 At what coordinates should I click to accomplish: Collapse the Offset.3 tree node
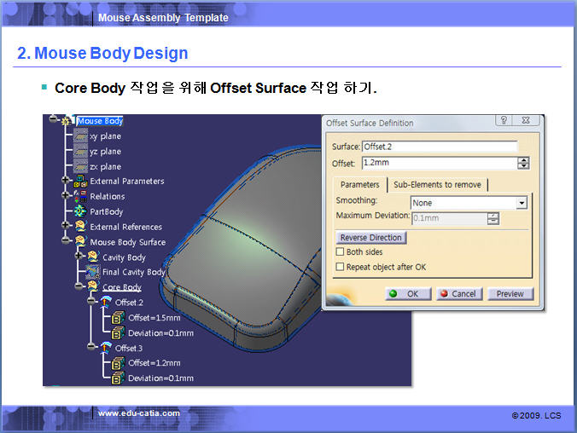(x=90, y=347)
